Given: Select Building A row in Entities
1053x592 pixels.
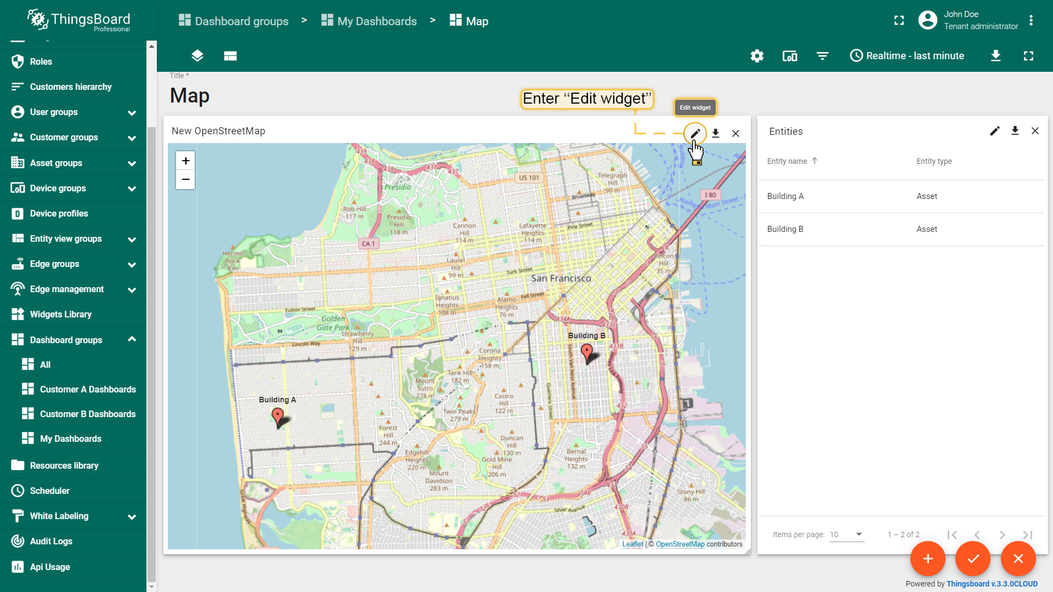Looking at the screenshot, I should coord(902,196).
